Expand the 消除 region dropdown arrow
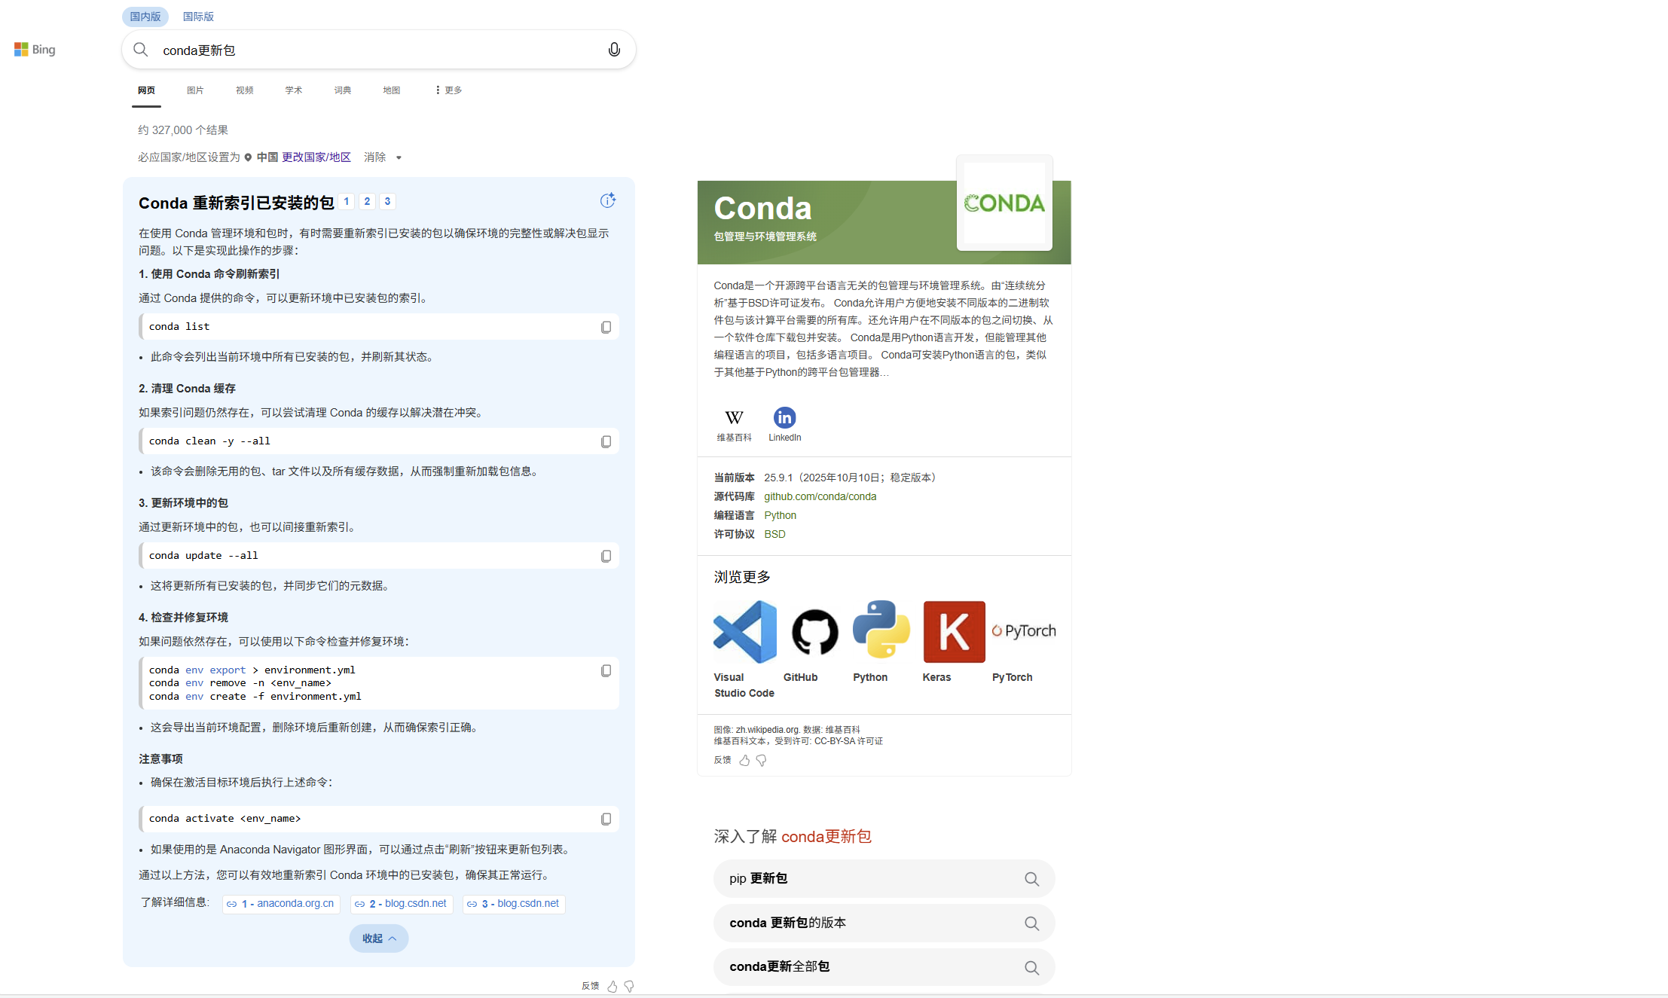 (399, 158)
